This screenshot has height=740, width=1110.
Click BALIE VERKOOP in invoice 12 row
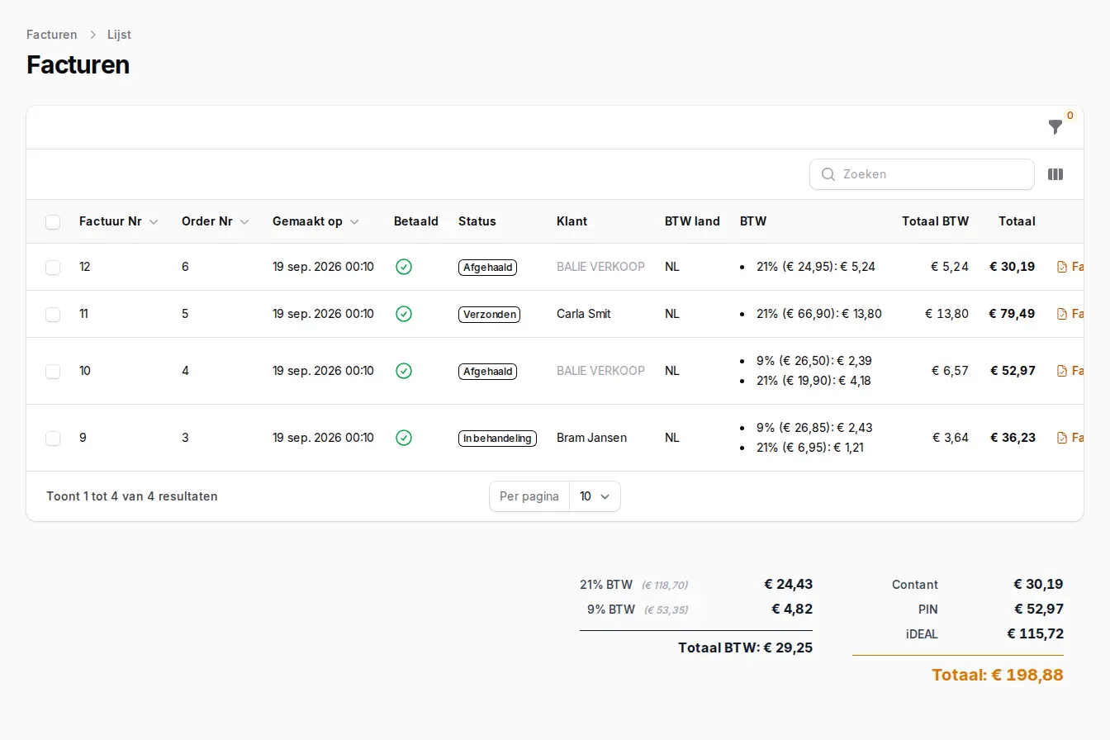(x=600, y=267)
